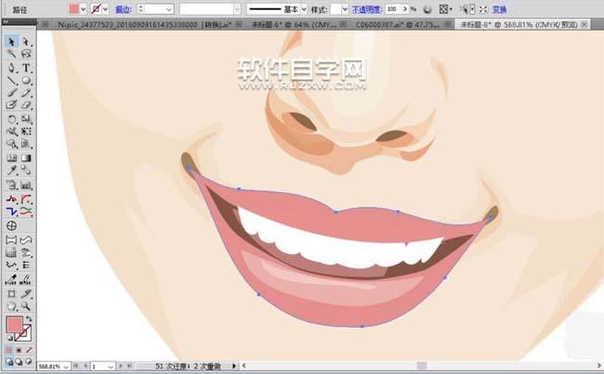Select the Direct Selection tool (white arrow)
The height and width of the screenshot is (374, 604).
point(26,42)
